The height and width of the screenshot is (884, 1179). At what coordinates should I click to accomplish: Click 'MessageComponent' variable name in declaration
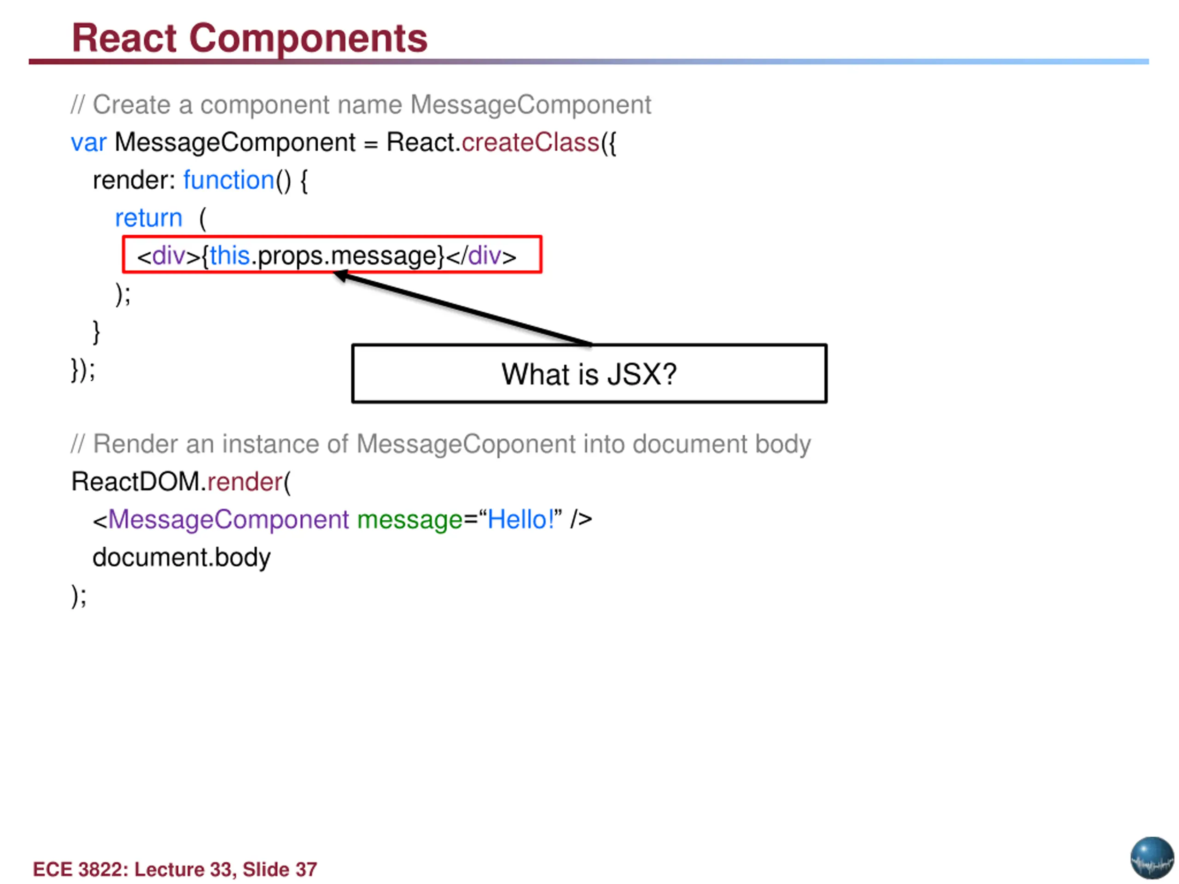[235, 143]
